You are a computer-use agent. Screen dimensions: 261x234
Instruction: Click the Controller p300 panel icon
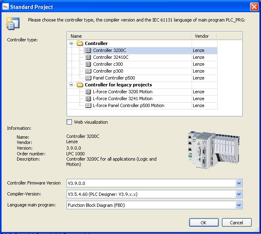click(x=88, y=71)
